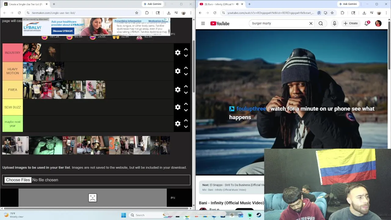Clear the YouTube search text

(x=311, y=23)
